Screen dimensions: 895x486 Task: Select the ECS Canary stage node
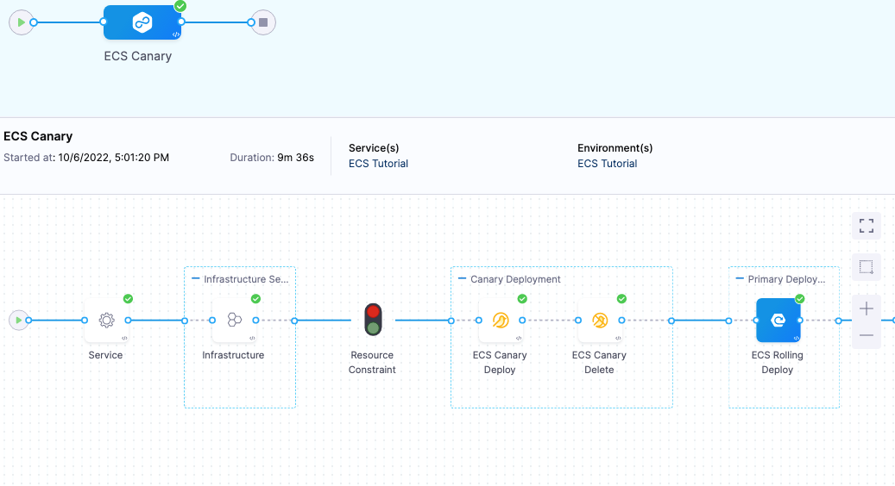(142, 22)
